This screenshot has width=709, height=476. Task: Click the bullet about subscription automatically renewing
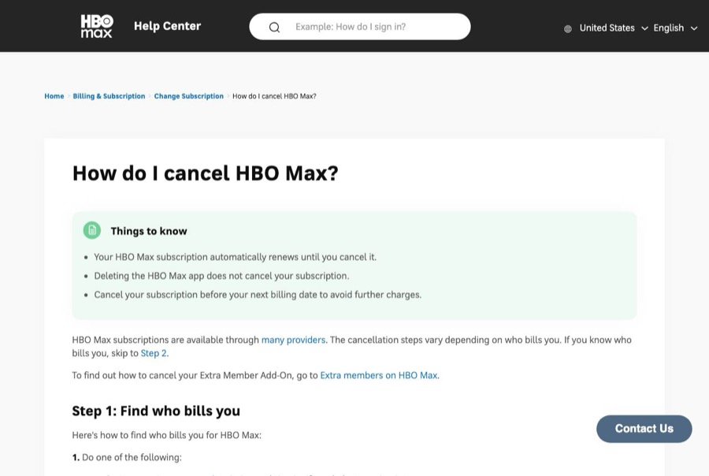[x=235, y=257]
